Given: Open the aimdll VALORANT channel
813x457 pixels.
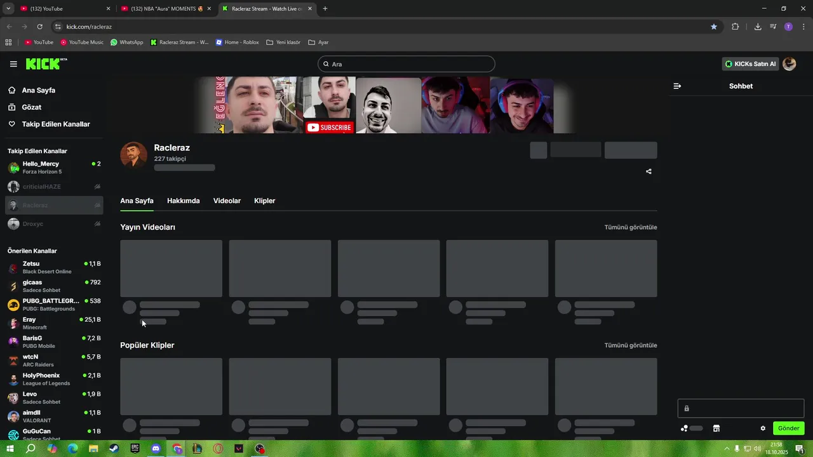Looking at the screenshot, I should click(54, 416).
